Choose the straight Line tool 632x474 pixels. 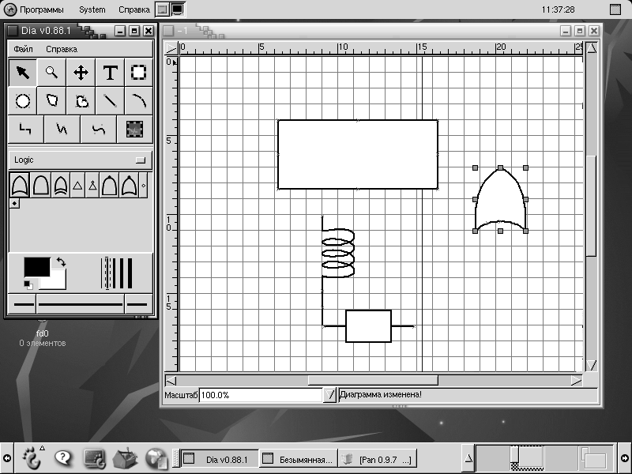[110, 101]
